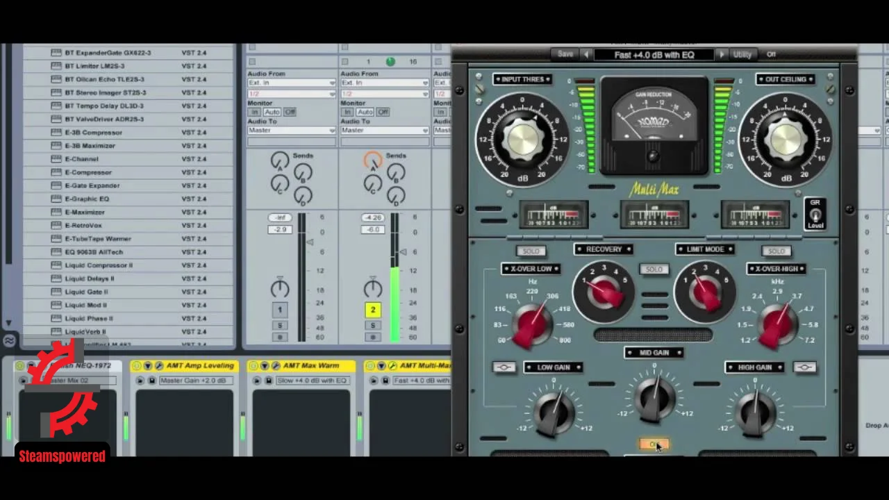Image resolution: width=889 pixels, height=500 pixels.
Task: Click the next preset arrow beside Utility
Action: pyautogui.click(x=722, y=55)
